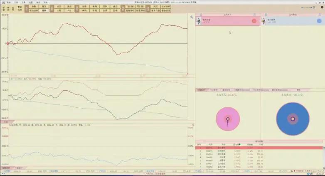This screenshot has width=325, height=176.
Task: Click the center of the blue 主力卖出 donut
Action: click(293, 119)
